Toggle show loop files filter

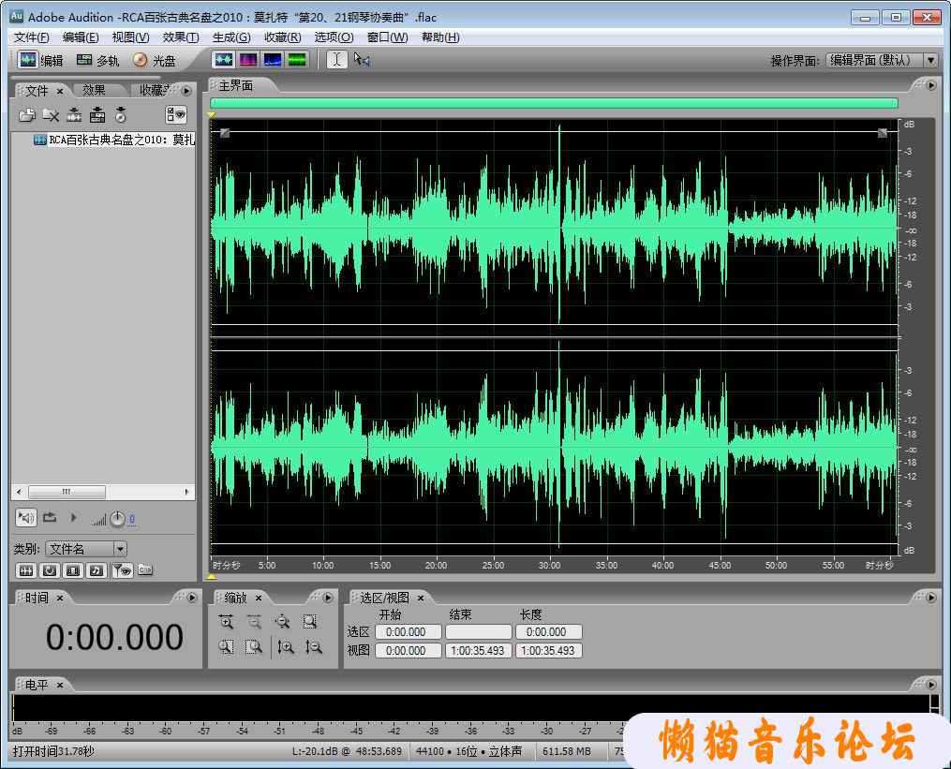[50, 570]
